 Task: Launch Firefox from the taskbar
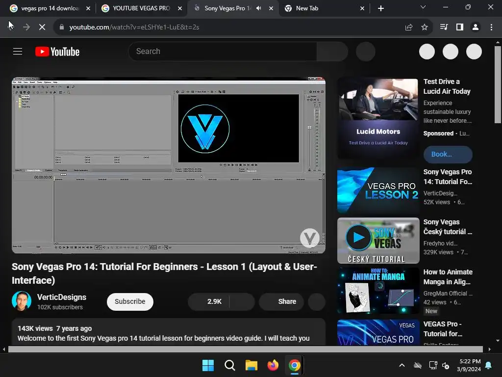pyautogui.click(x=273, y=365)
